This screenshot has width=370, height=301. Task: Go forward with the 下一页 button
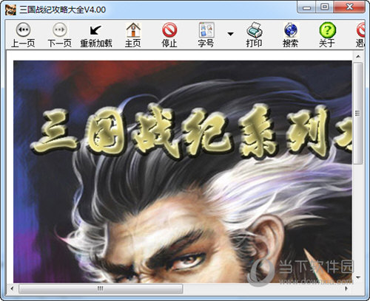(60, 35)
